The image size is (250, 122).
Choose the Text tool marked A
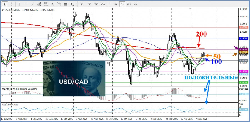coord(52,4)
